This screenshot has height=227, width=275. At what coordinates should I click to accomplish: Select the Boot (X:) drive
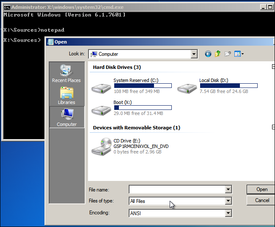[132, 108]
